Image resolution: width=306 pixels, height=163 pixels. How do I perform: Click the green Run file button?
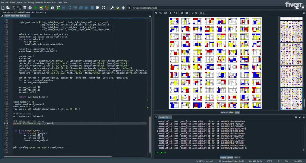36,8
